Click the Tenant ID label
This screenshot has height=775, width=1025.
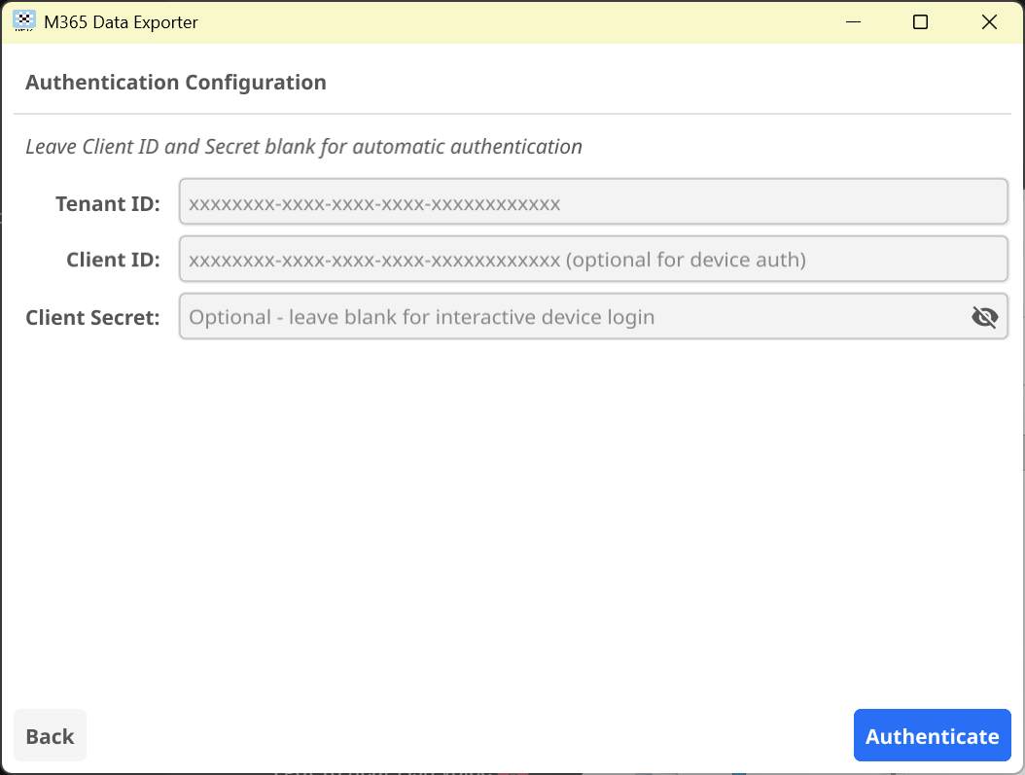pos(107,203)
